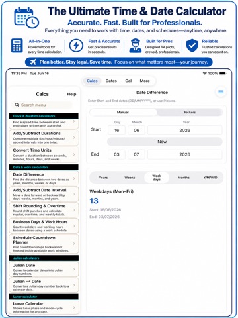238x318 pixels.
Task: Select the Week days result unit
Action: click(x=157, y=178)
